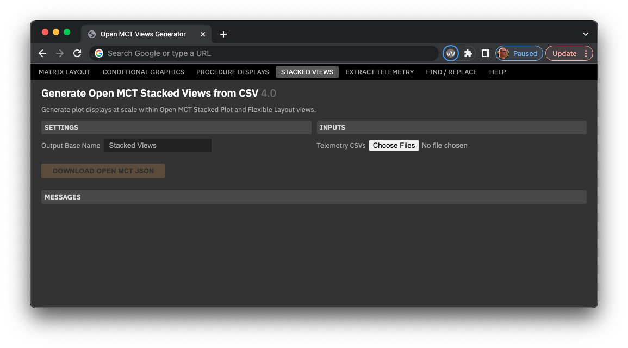This screenshot has height=348, width=628.
Task: Click the 'Output Base Name' label
Action: pos(71,145)
